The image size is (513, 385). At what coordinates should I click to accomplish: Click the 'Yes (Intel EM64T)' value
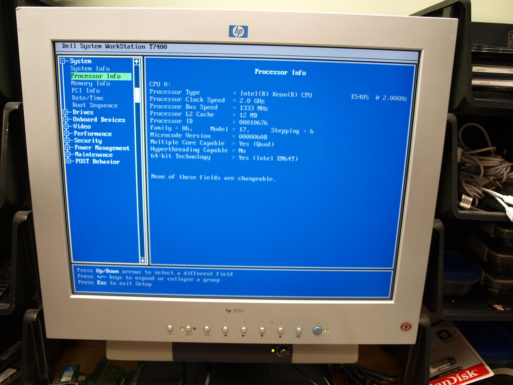click(x=268, y=158)
